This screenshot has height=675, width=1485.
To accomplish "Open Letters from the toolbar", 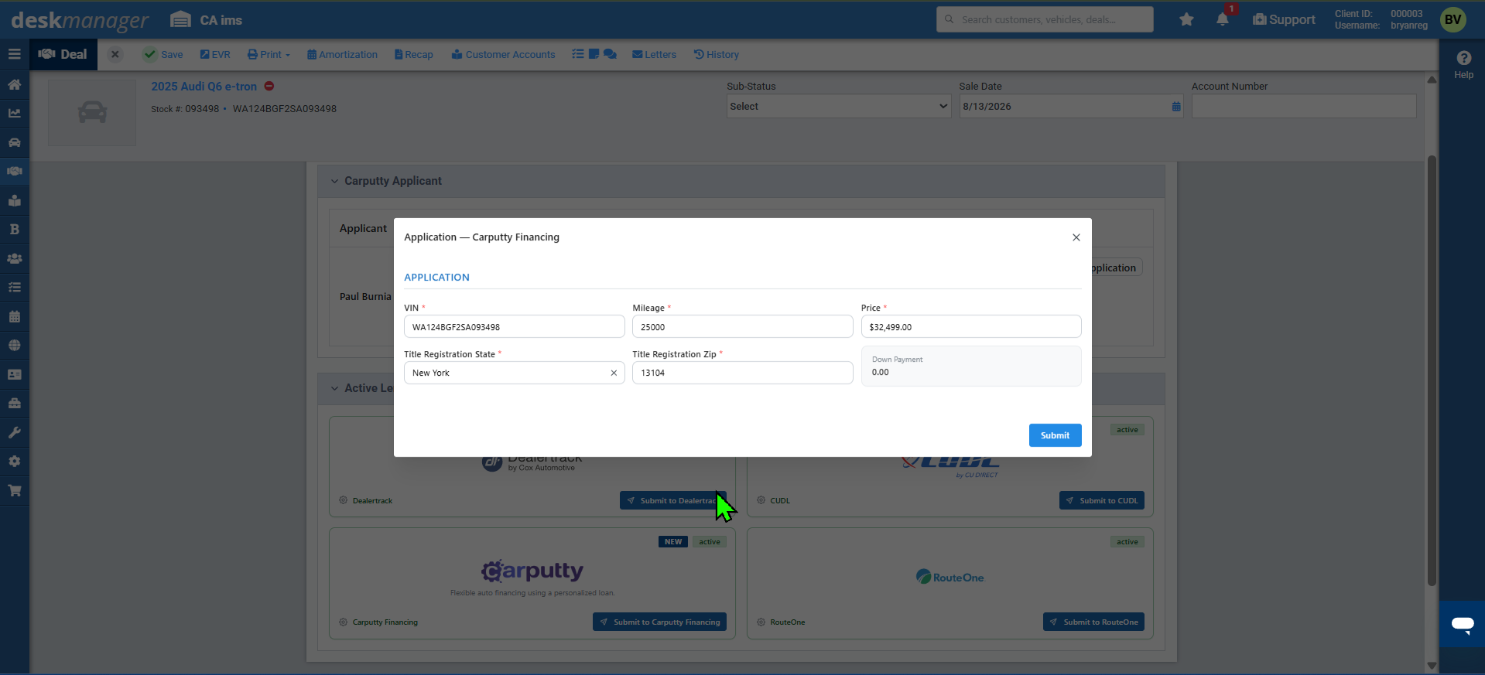I will [654, 54].
